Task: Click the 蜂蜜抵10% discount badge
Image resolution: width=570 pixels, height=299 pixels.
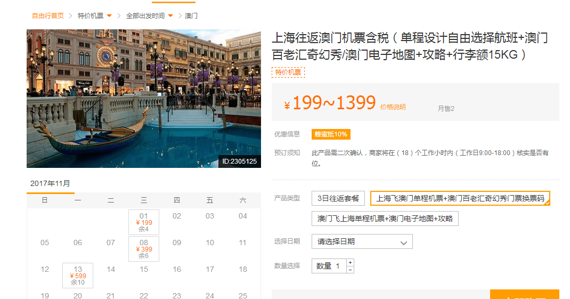Action: (x=331, y=134)
